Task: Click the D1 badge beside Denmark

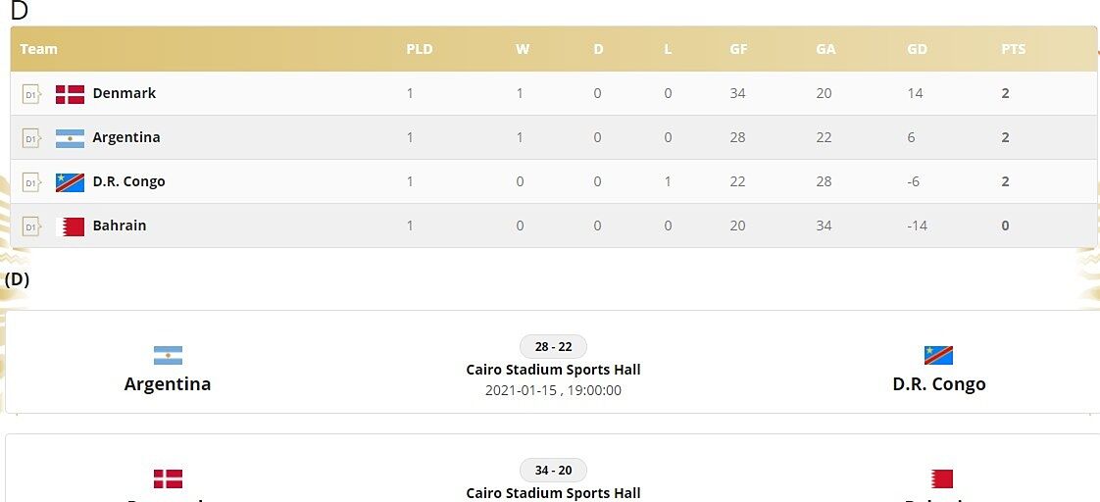Action: point(30,94)
